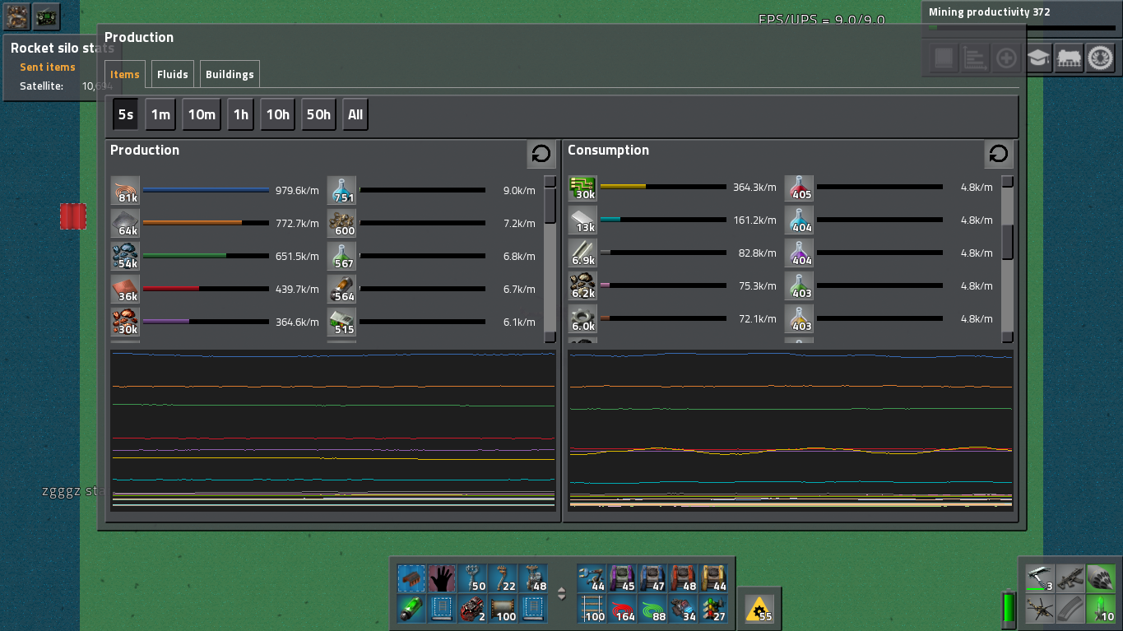Set time range to 5s

126,114
